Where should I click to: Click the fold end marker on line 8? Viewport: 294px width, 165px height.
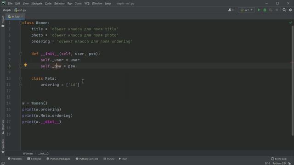click(21, 66)
